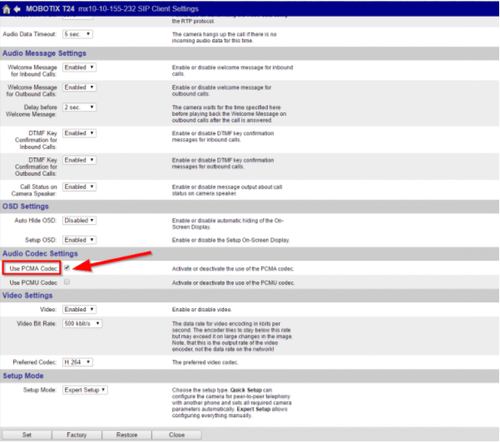Open the Setup OSD dropdown
This screenshot has height=443, width=500.
(x=81, y=240)
